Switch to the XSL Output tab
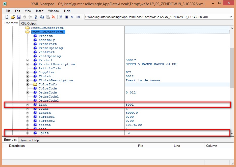 click(29, 23)
